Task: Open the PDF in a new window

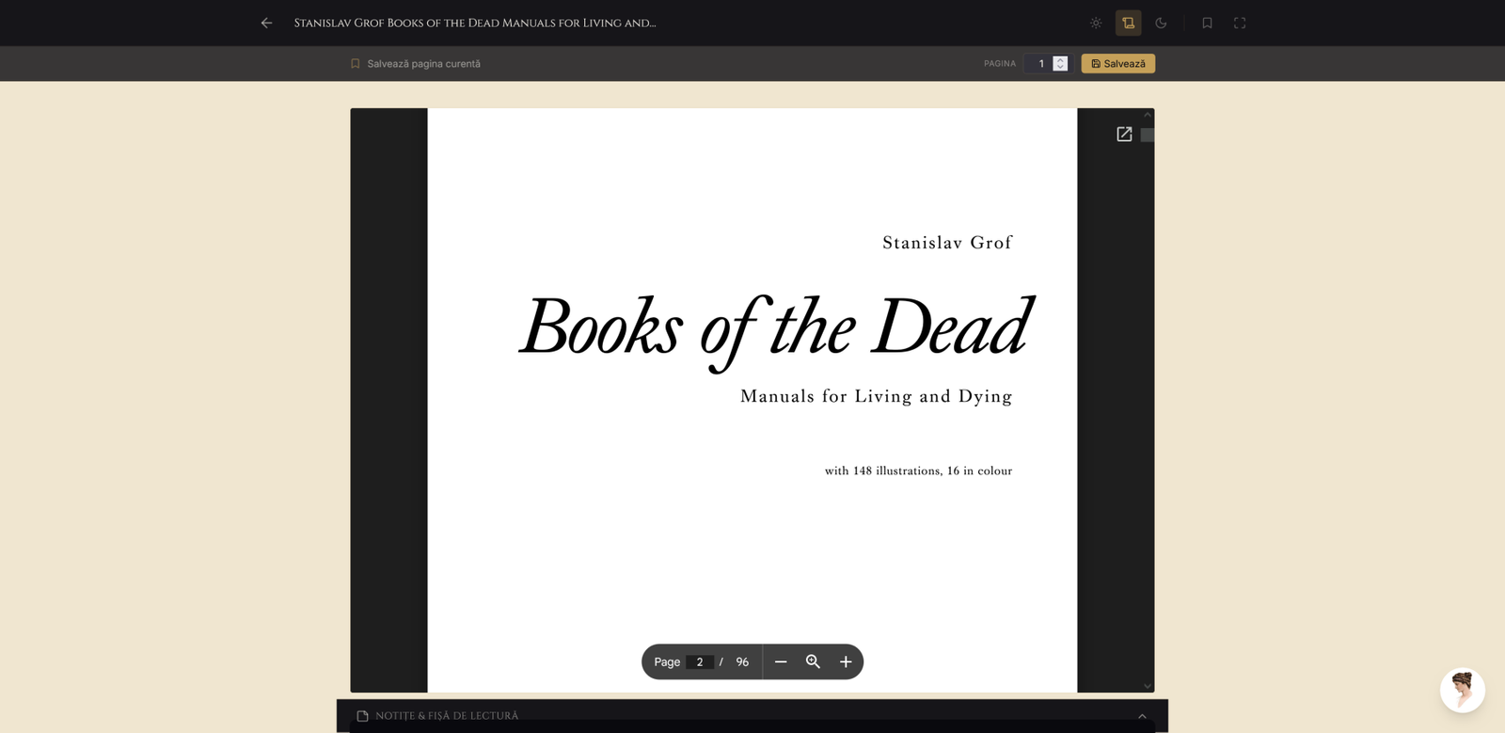Action: tap(1124, 135)
